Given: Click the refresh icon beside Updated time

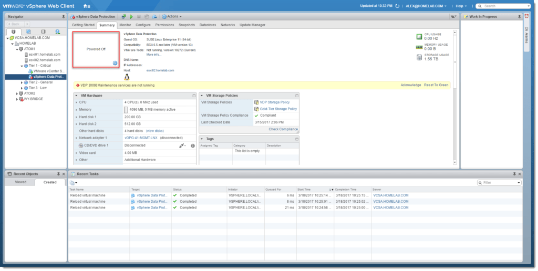Looking at the screenshot, I should 397,6.
